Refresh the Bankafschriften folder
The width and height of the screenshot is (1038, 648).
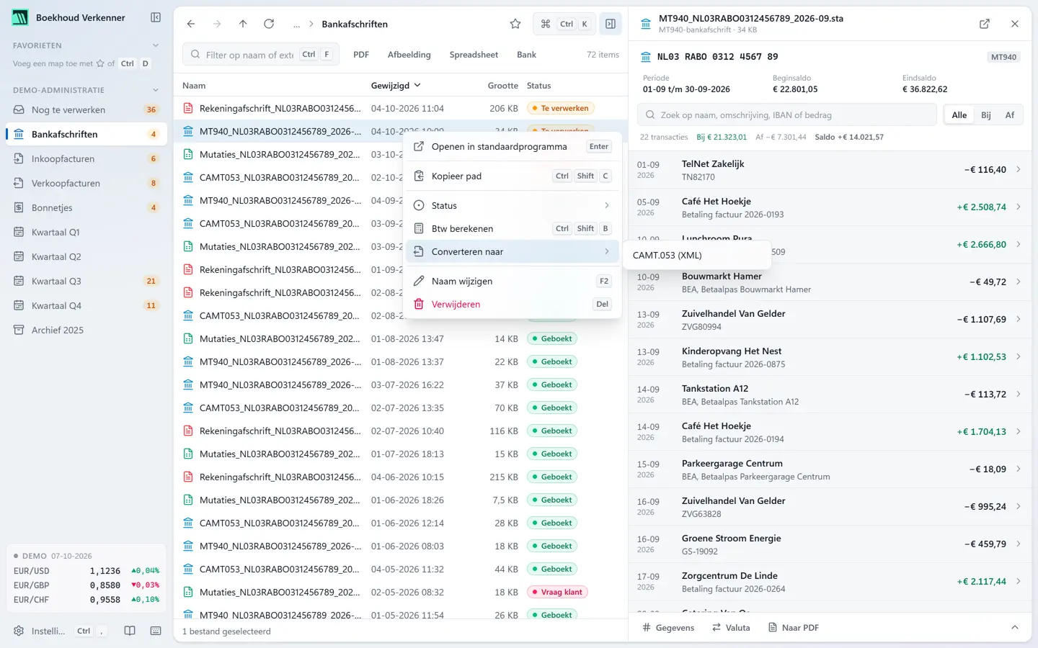tap(269, 24)
